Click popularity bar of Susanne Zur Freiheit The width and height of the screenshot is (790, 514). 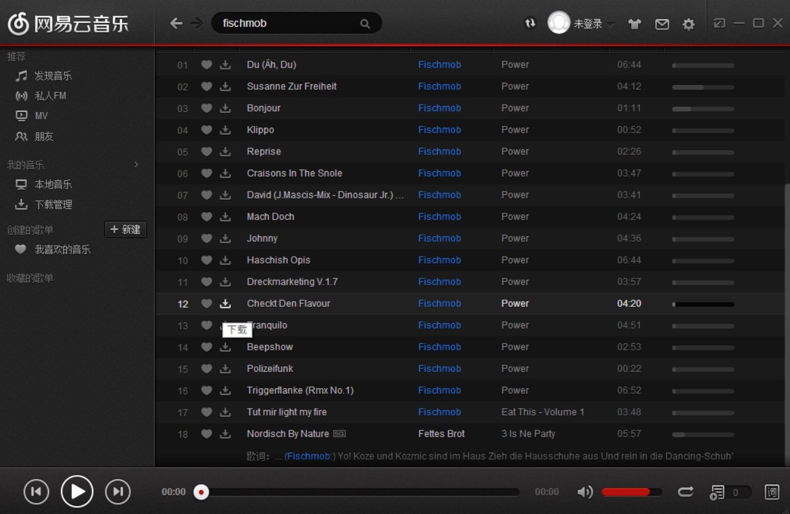[703, 87]
